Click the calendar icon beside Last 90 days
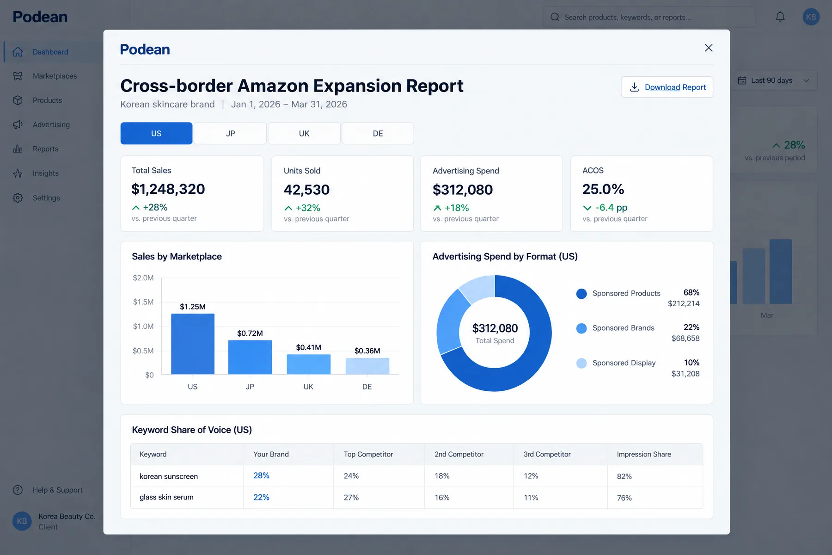The height and width of the screenshot is (555, 832). click(x=742, y=80)
